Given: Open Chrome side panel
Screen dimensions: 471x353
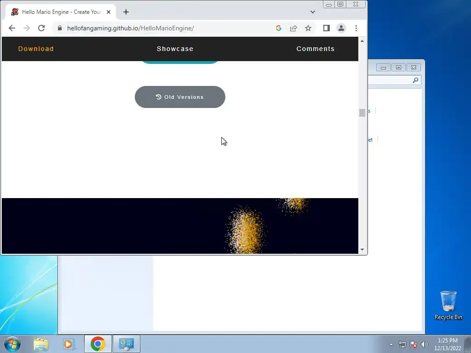Looking at the screenshot, I should [x=327, y=28].
